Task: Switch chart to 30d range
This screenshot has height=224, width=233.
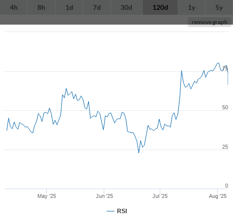Action: 126,7
